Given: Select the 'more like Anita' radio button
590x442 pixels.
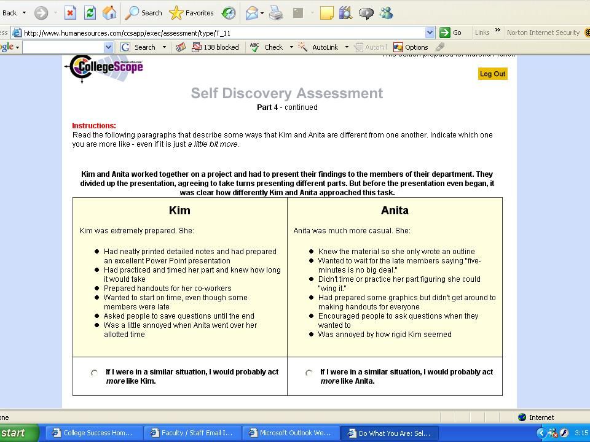Looking at the screenshot, I should pyautogui.click(x=309, y=373).
